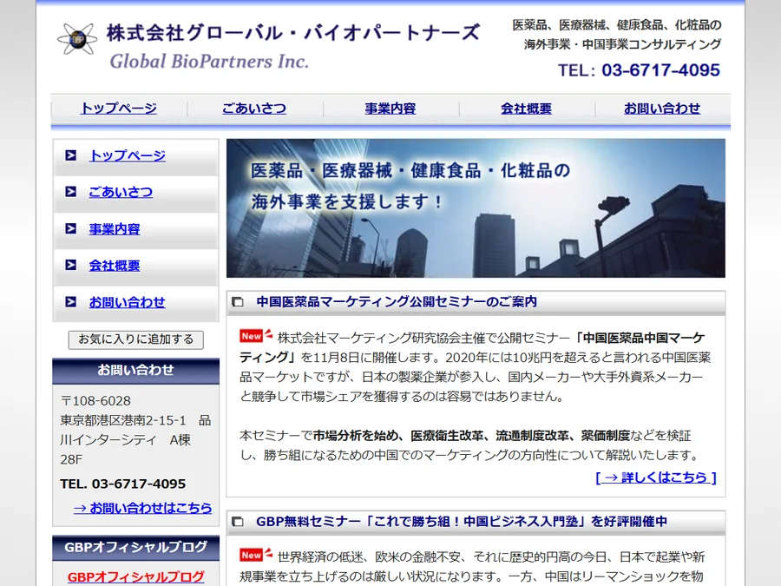Viewport: 781px width, 586px height.
Task: Click GBP無料セミナー 中国ビジネス入門塾 heading
Action: point(462,522)
